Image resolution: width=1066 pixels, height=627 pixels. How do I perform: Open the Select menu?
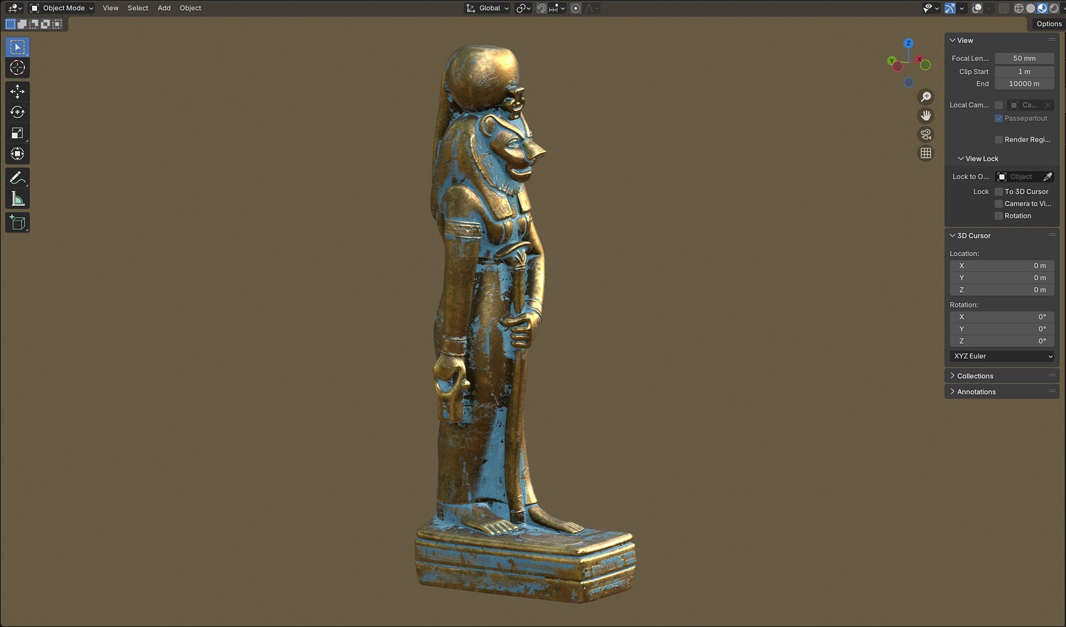coord(138,9)
